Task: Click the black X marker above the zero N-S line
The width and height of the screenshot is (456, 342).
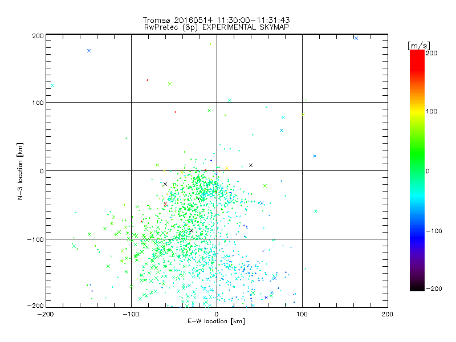Action: 251,165
